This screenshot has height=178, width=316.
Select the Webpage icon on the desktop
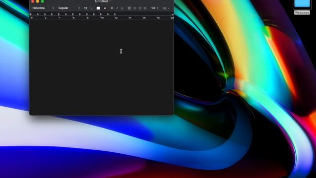click(x=302, y=7)
